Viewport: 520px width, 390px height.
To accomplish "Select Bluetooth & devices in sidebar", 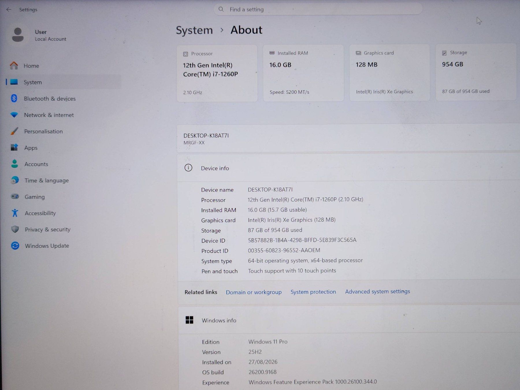I will (64, 99).
